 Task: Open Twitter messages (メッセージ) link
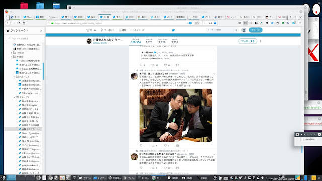137,30
